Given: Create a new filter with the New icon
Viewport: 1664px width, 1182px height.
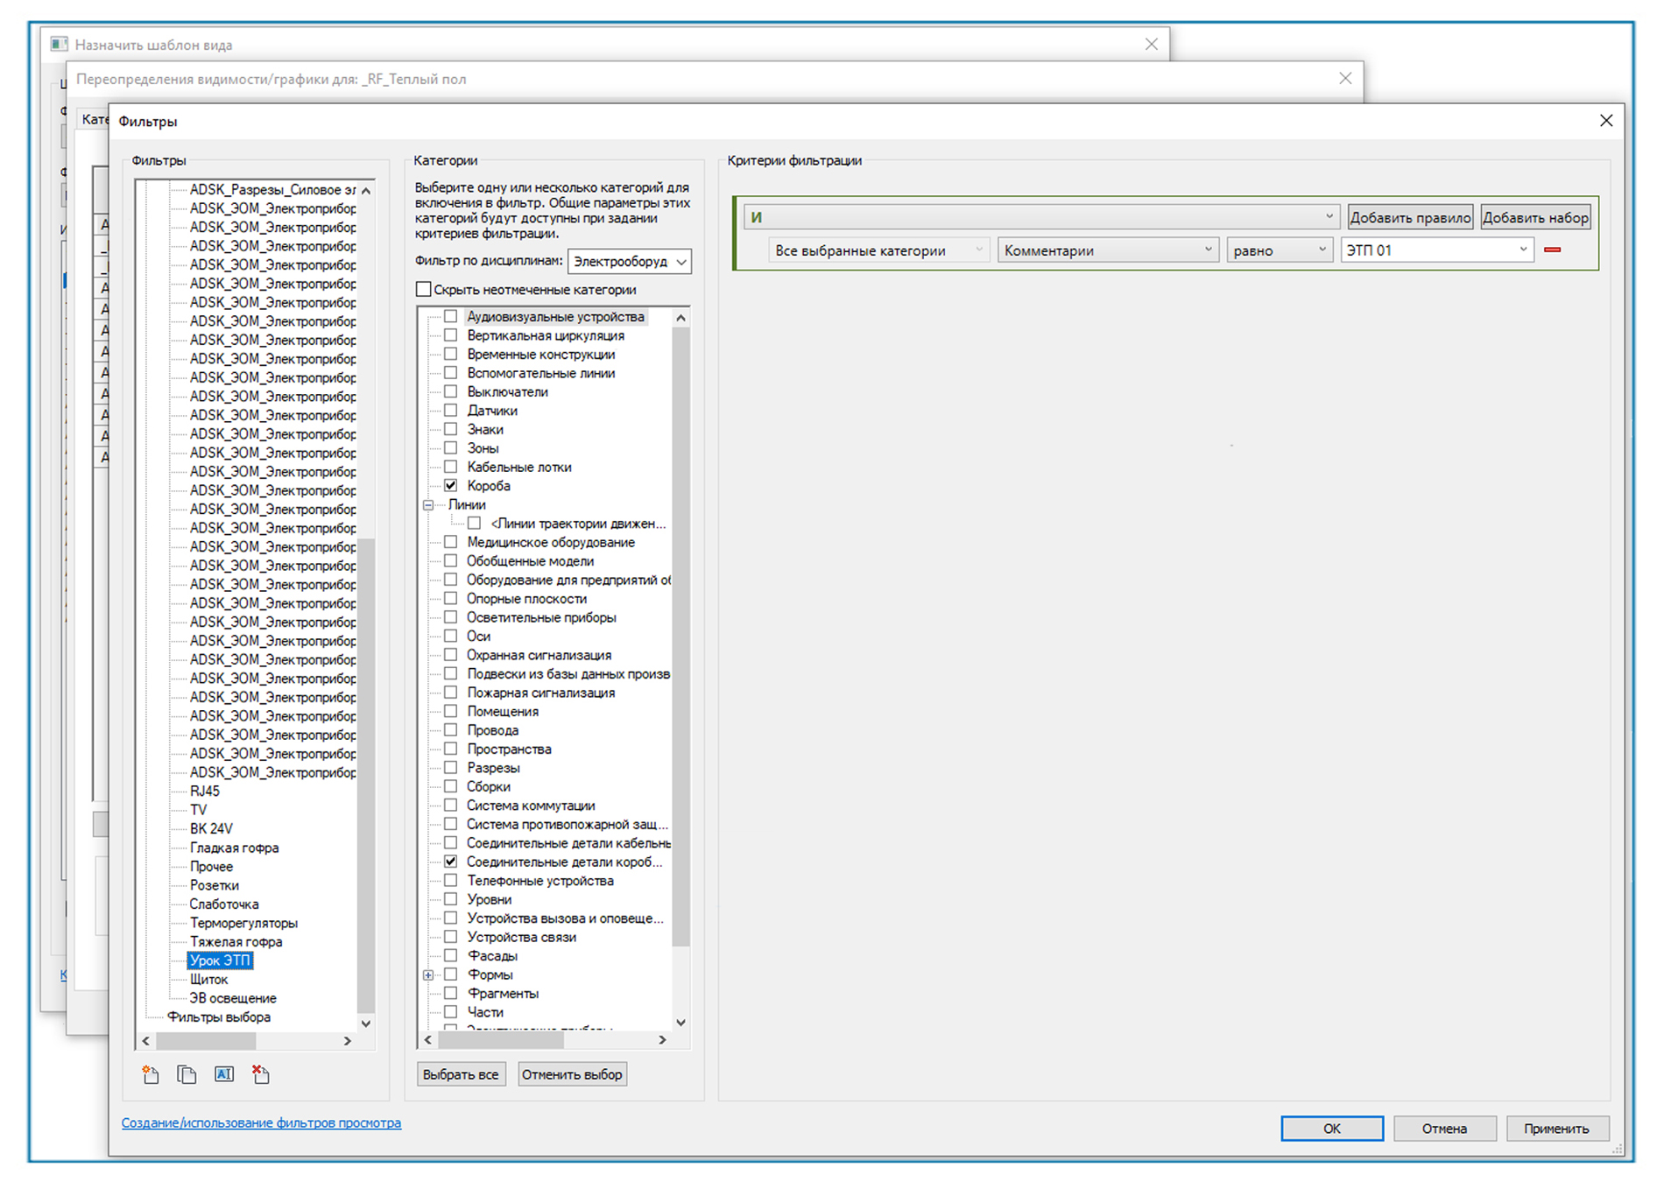Looking at the screenshot, I should 151,1074.
